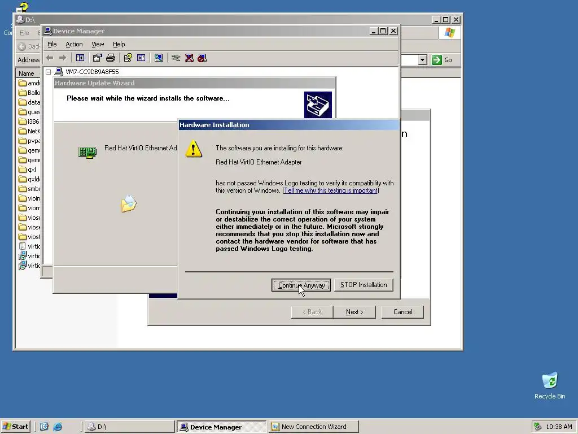Click the Name column header in D:\ window

tap(27, 73)
